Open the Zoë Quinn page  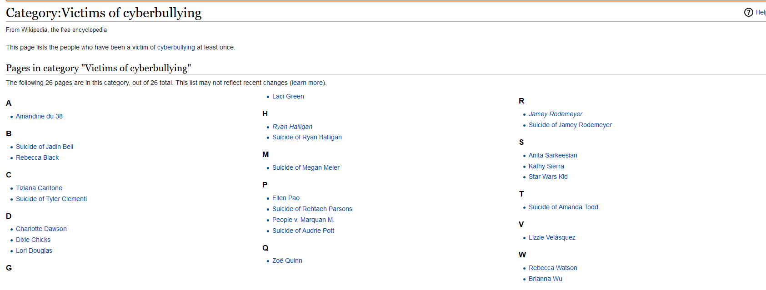pos(287,261)
